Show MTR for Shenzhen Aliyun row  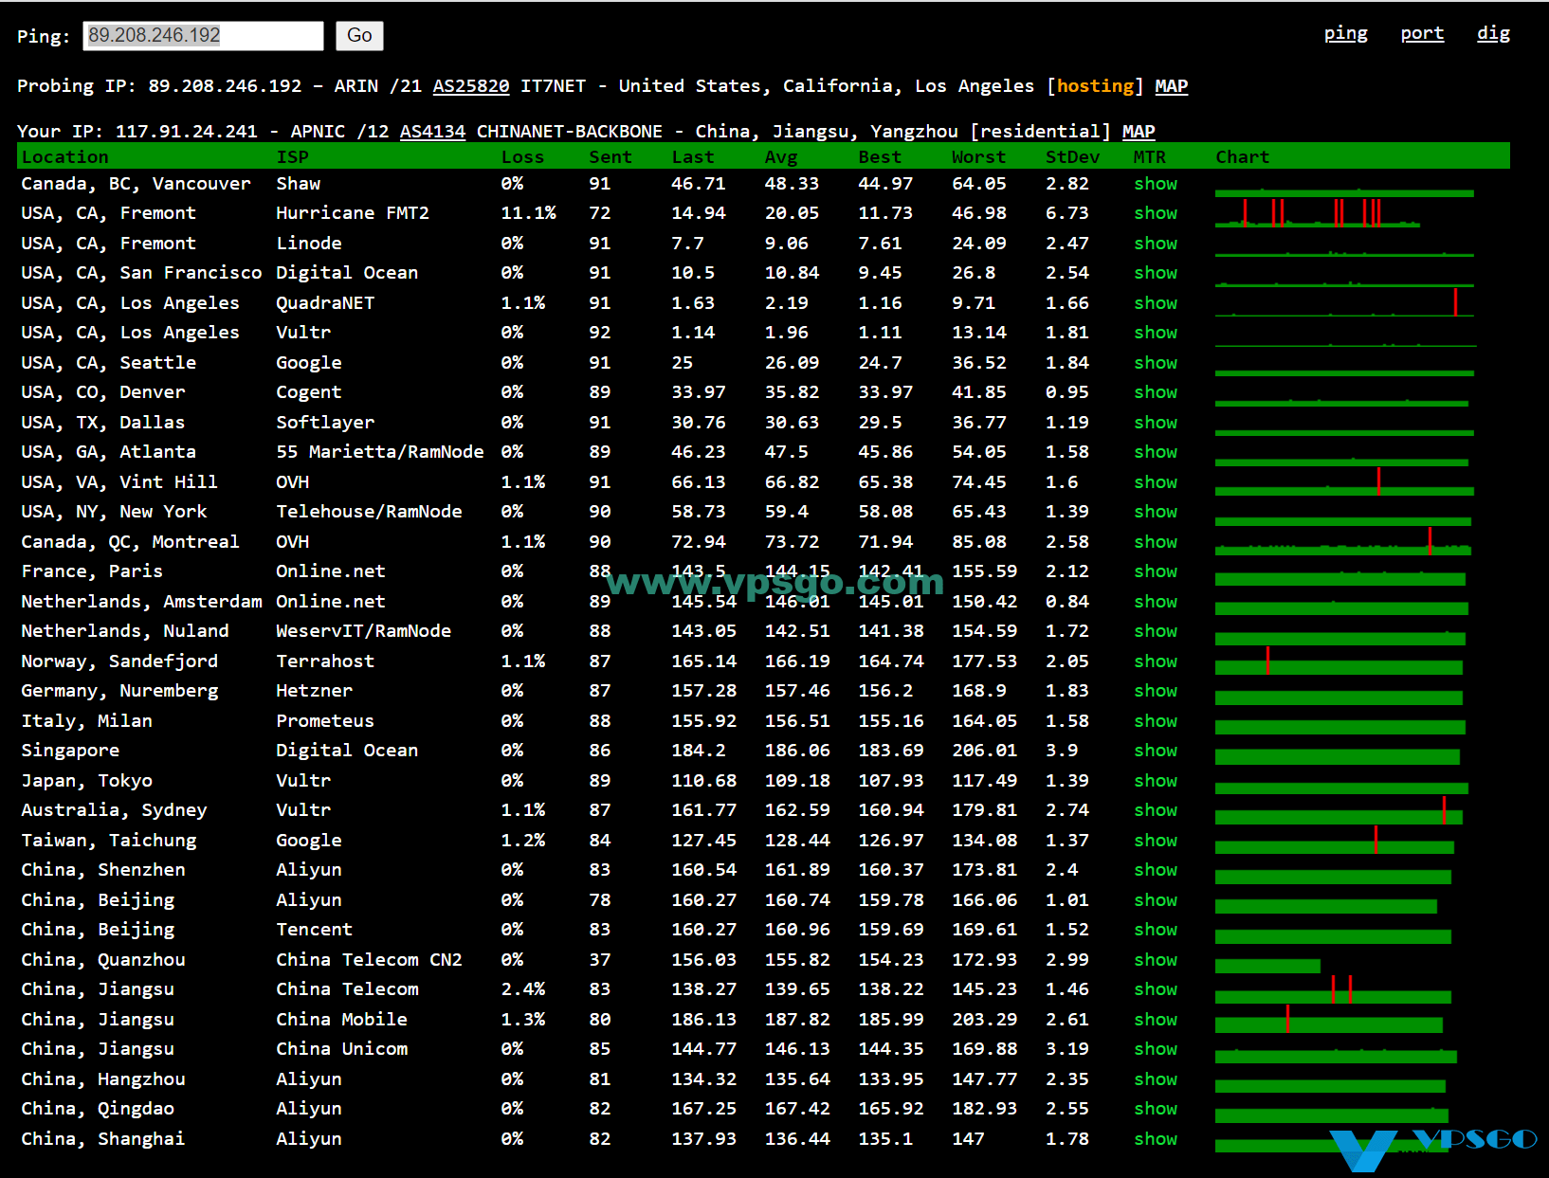(x=1156, y=870)
